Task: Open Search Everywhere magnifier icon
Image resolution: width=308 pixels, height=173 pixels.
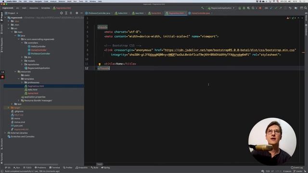Action: point(306,8)
